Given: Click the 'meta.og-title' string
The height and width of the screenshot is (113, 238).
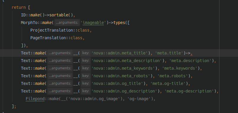Looking at the screenshot, I should tap(168, 83).
